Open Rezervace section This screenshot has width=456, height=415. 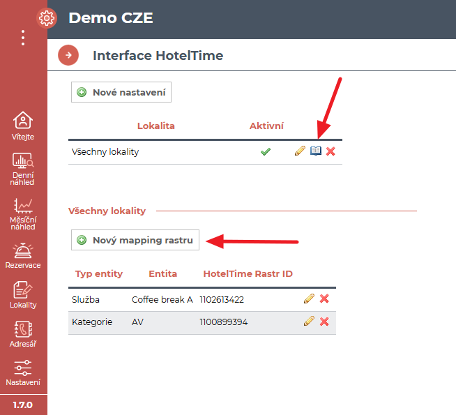pyautogui.click(x=23, y=256)
